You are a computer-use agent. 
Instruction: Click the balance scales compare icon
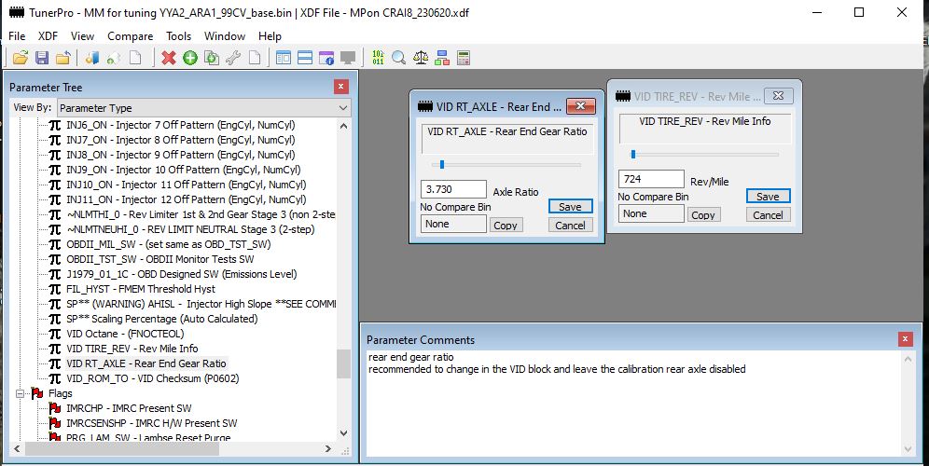click(421, 58)
